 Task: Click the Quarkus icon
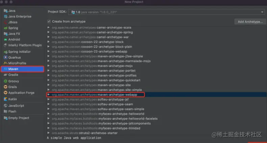[5, 58]
